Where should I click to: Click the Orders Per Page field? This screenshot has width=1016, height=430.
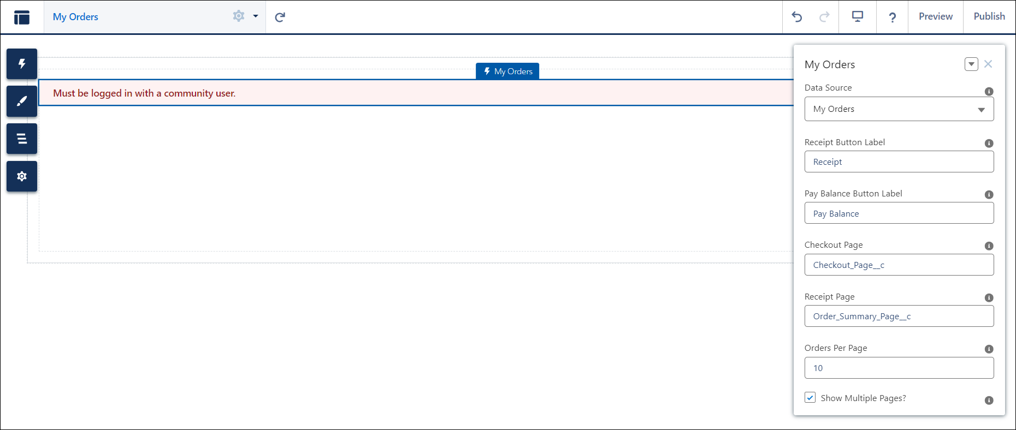(899, 368)
